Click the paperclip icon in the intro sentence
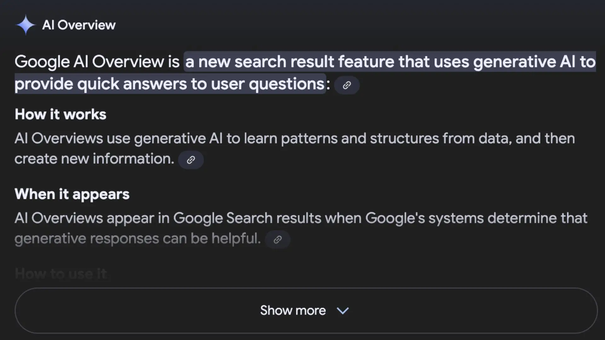The image size is (605, 340). pos(346,85)
